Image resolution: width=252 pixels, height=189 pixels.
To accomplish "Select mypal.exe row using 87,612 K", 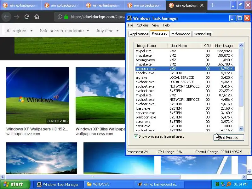I will coord(185,95).
